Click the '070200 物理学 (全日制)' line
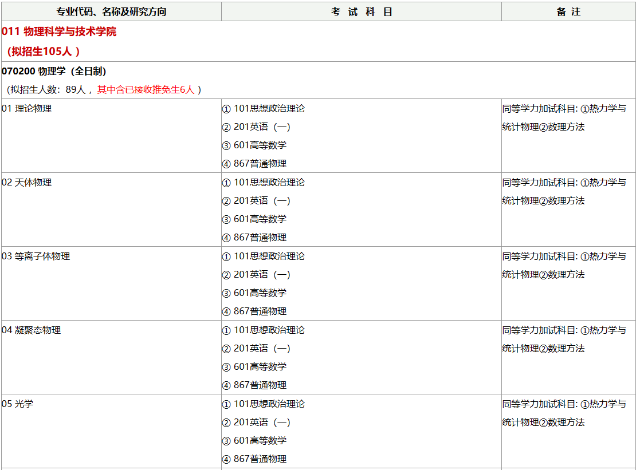The width and height of the screenshot is (640, 470). pyautogui.click(x=54, y=71)
